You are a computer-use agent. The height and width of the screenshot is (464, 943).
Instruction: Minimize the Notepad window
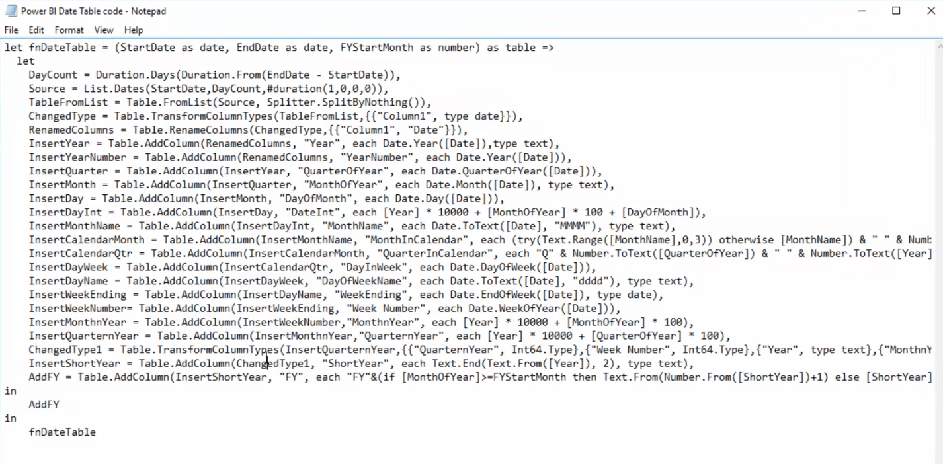[863, 11]
